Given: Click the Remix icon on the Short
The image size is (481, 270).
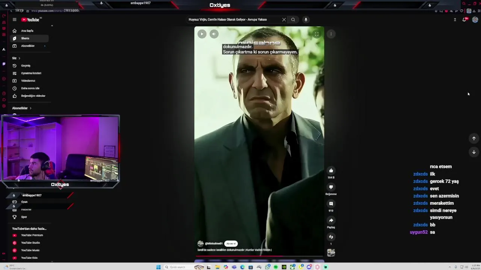Looking at the screenshot, I should coord(331,237).
